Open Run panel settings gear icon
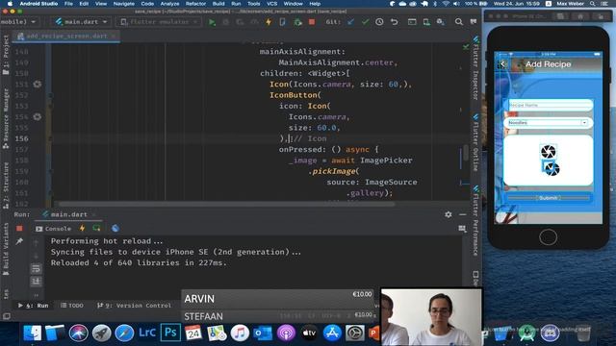 pyautogui.click(x=449, y=214)
